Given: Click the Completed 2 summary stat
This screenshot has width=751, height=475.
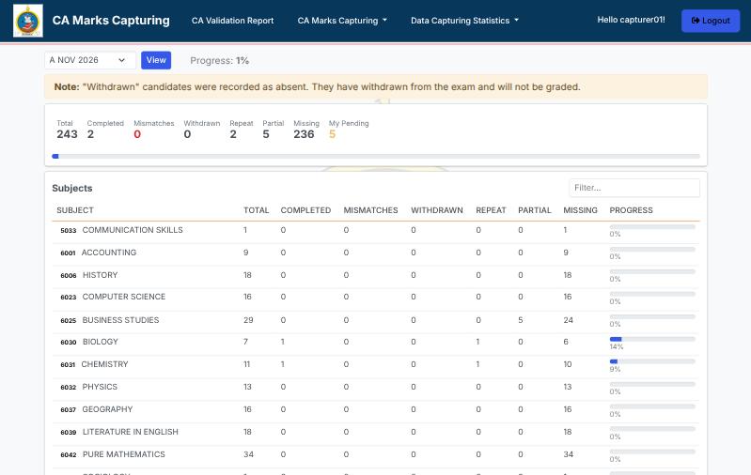Looking at the screenshot, I should point(105,130).
